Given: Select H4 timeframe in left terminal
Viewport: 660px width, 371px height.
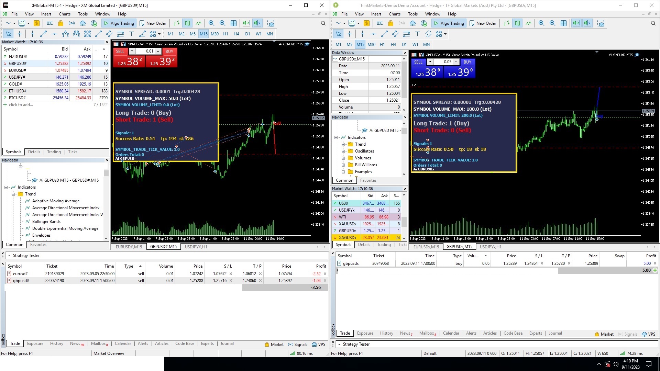Looking at the screenshot, I should pos(236,34).
